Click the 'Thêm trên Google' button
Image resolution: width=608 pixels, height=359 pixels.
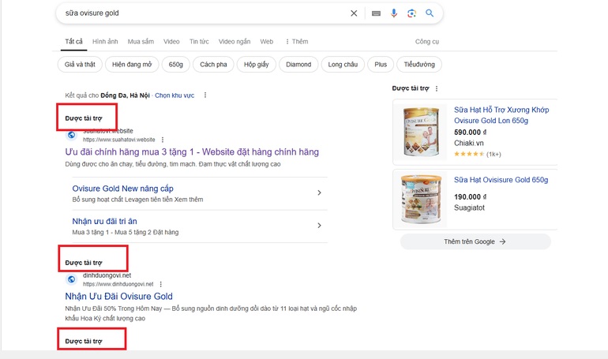tap(475, 241)
